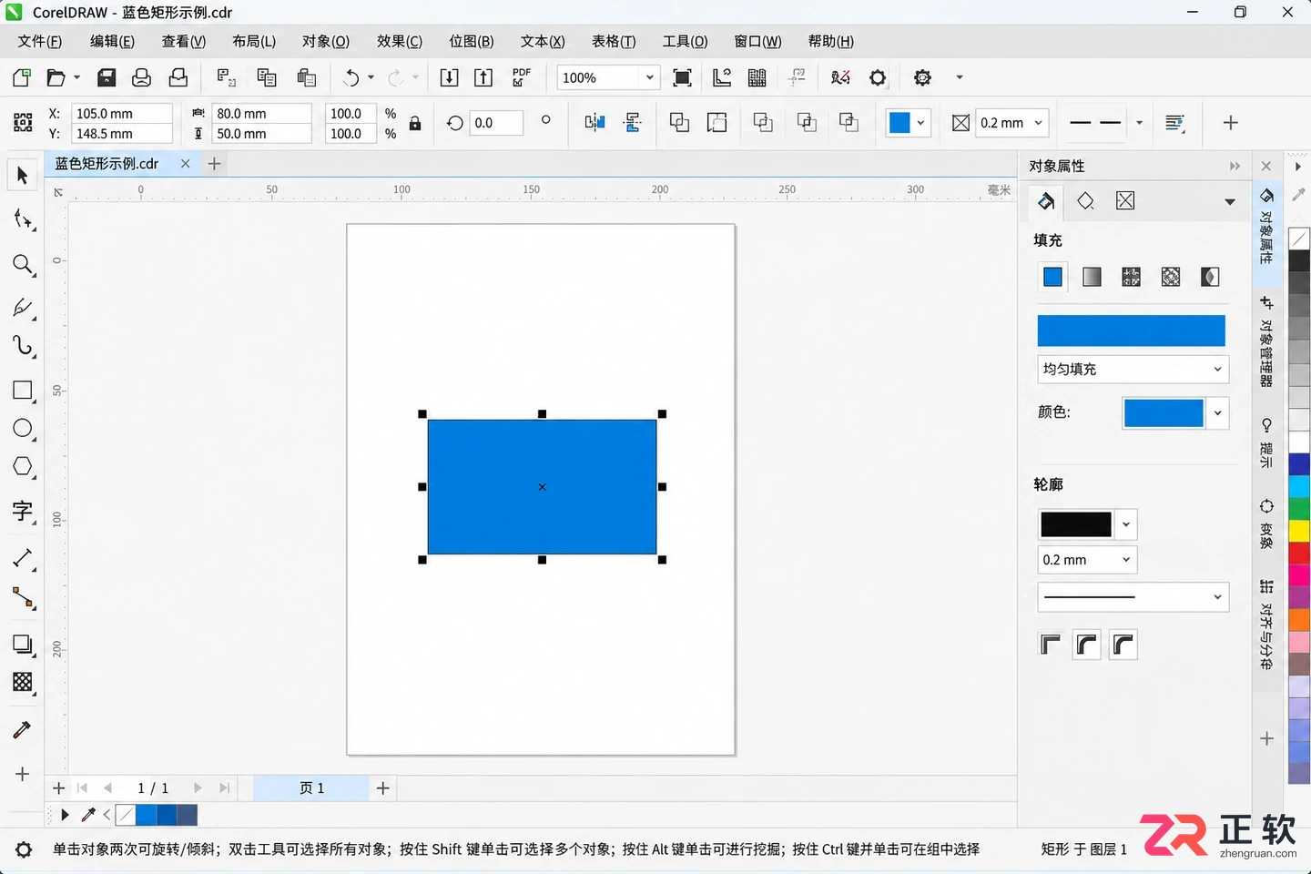Open the outline color dropdown in panel
1311x874 pixels.
1126,524
